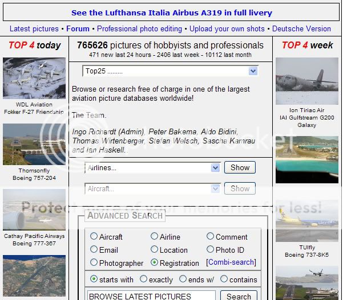The width and height of the screenshot is (343, 300).
Task: Click 'WDL Aviation' caption text
Action: point(34,105)
